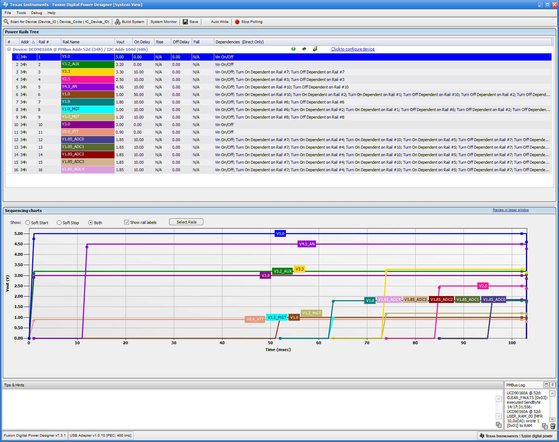The height and width of the screenshot is (442, 559).
Task: Click the Scan for Device magnifier icon
Action: click(x=6, y=21)
